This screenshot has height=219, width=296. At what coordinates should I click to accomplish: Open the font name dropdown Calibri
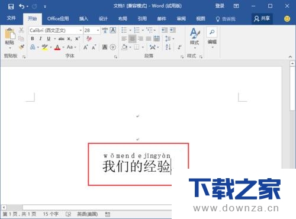click(81, 30)
